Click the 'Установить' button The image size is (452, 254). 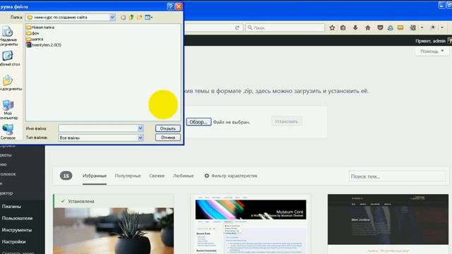pos(287,121)
